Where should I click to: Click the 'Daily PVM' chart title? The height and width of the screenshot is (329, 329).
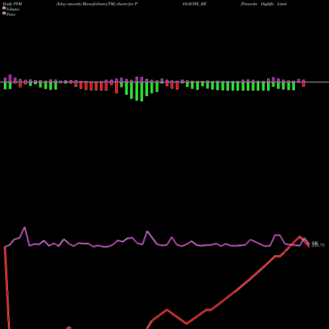click(x=12, y=4)
